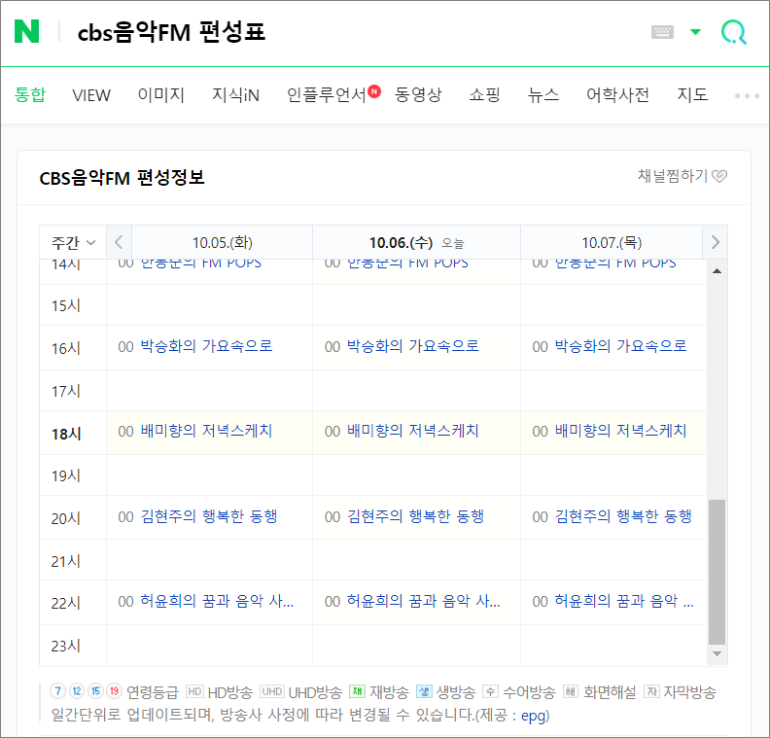Click the age rating 19 icon
This screenshot has height=738, width=770.
click(115, 691)
